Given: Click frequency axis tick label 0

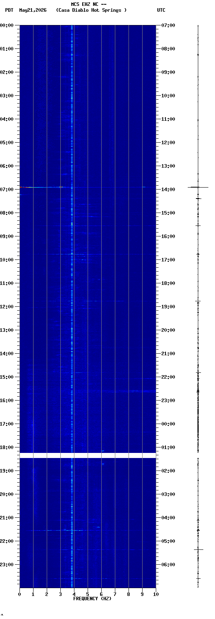Looking at the screenshot, I should [19, 594].
